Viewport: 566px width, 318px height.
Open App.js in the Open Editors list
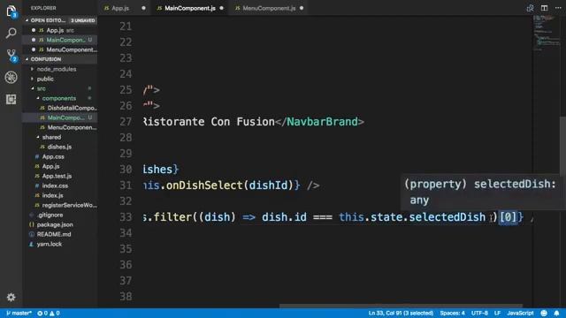click(59, 30)
